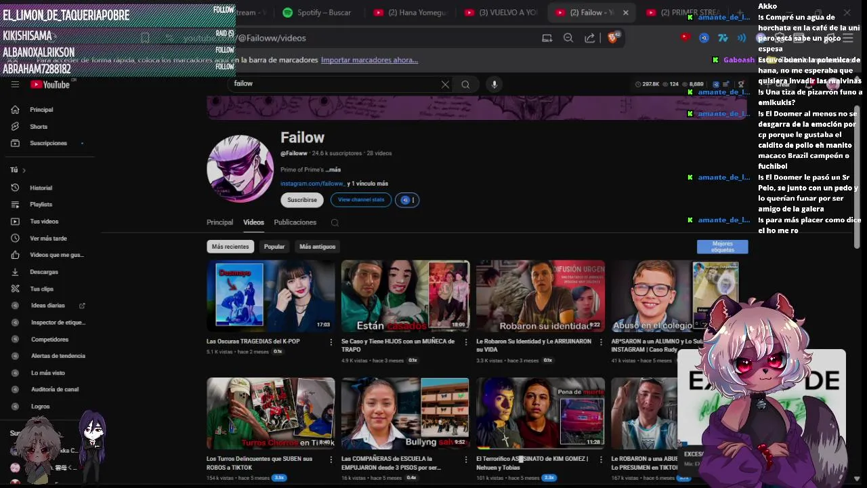Click browser zoom magnifier icon
Screen dimensions: 867x488
(x=568, y=38)
